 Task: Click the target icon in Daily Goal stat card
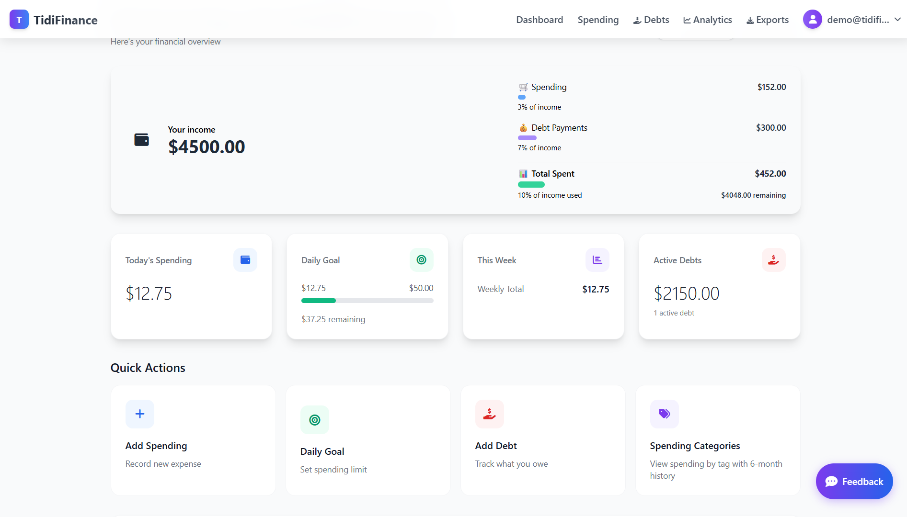[x=422, y=260]
